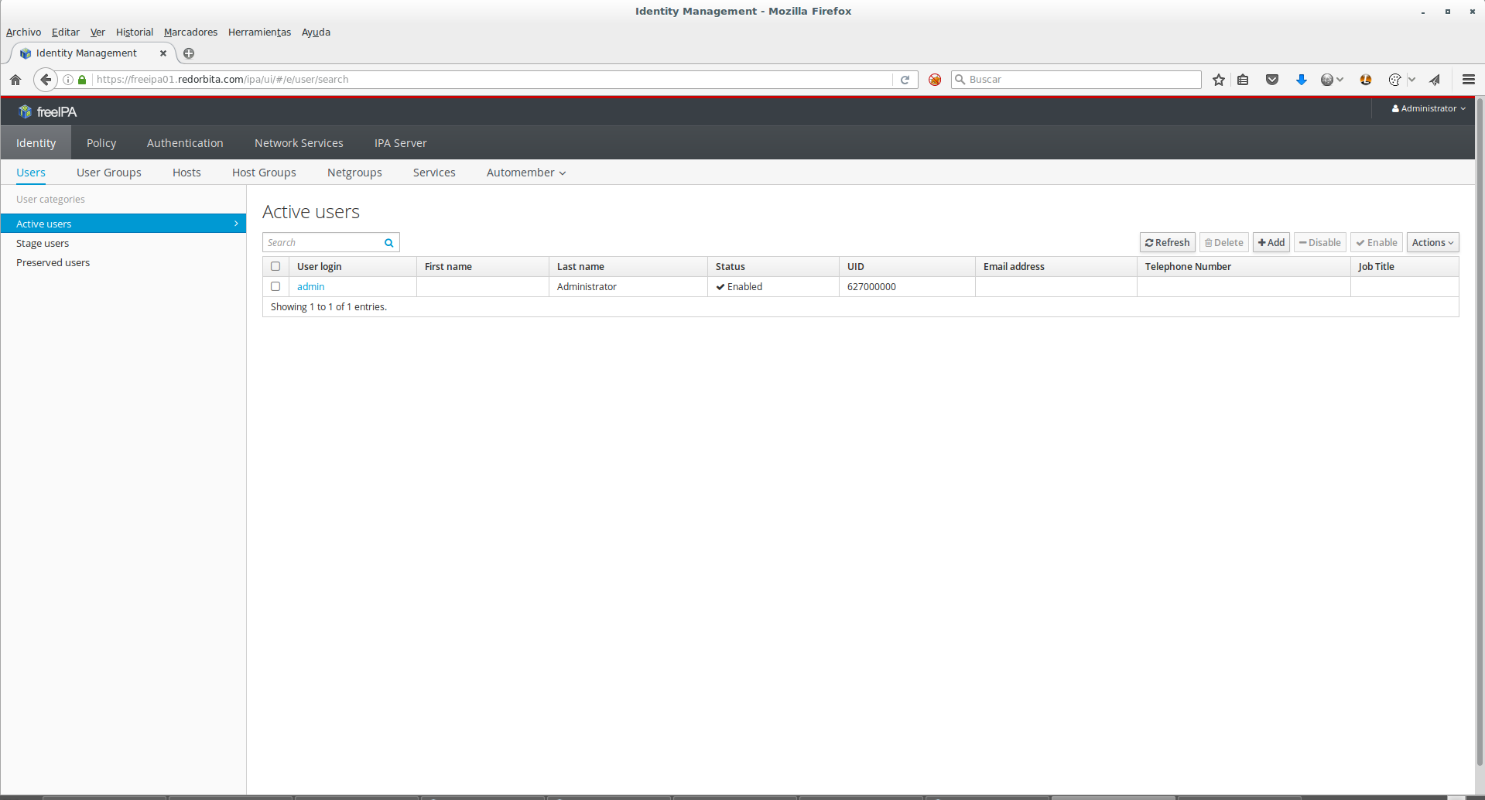Toggle the select-all checkbox in table header
1485x800 pixels.
point(275,266)
